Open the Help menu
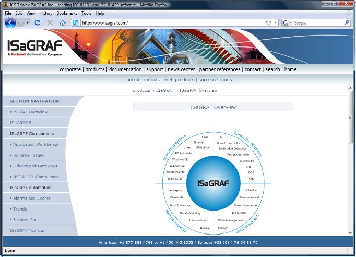Image resolution: width=356 pixels, height=257 pixels. (x=100, y=13)
